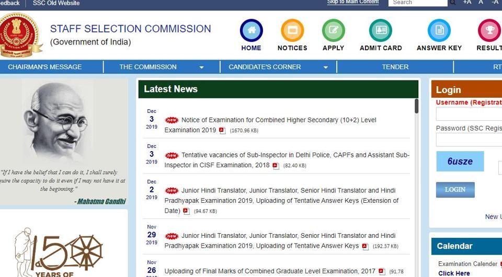
Task: Open the RESULT trophy icon
Action: coord(489,30)
